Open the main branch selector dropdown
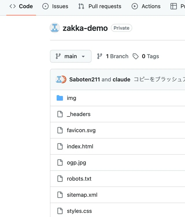185x217 pixels. [71, 56]
